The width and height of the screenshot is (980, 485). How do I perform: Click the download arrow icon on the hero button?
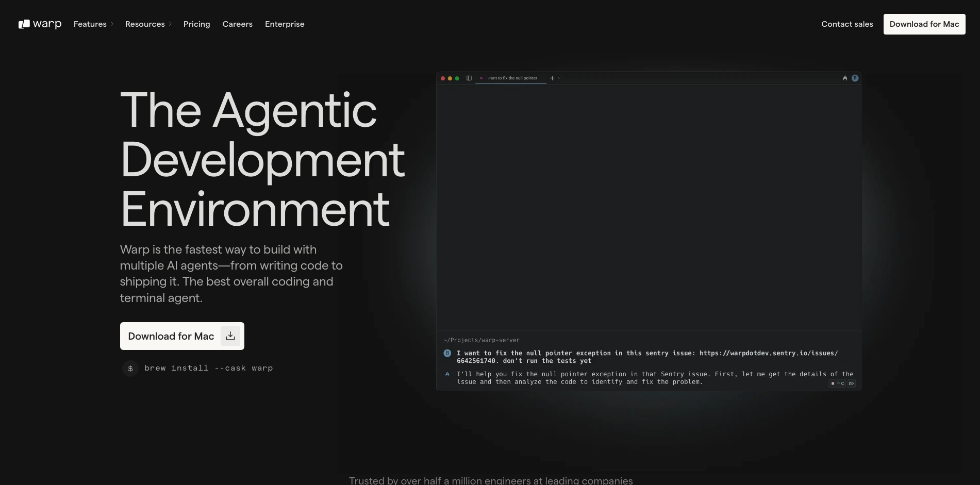(230, 336)
